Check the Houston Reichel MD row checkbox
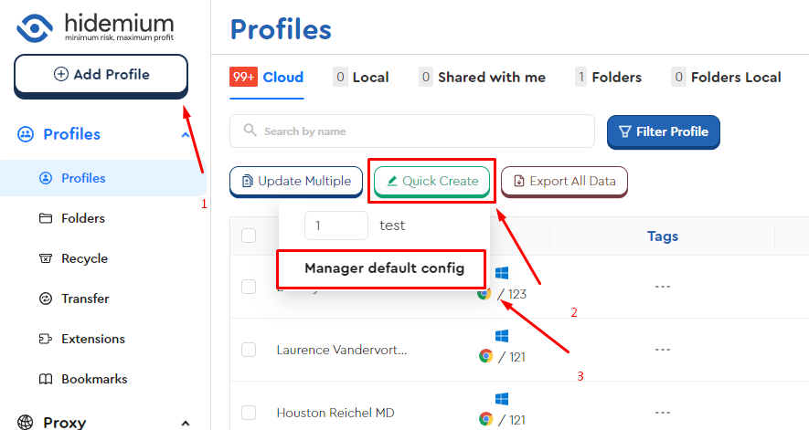This screenshot has width=809, height=430. click(x=249, y=413)
